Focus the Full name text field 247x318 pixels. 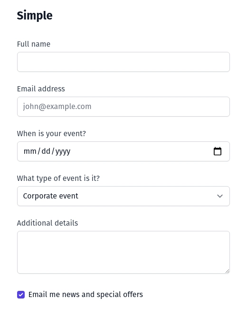[x=123, y=62]
